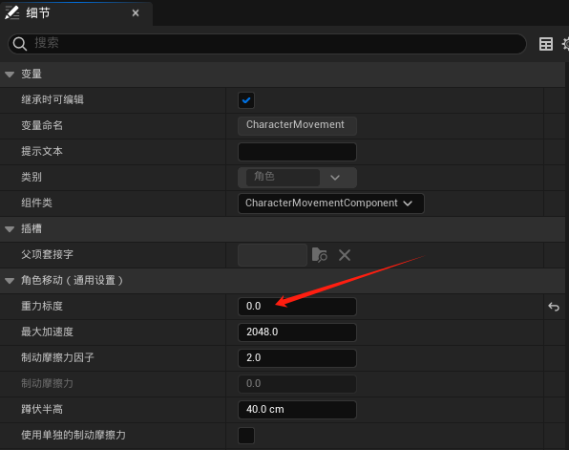Screen dimensions: 569x450
Task: Edit 最大加速度 value 2048.0
Action: coord(297,332)
